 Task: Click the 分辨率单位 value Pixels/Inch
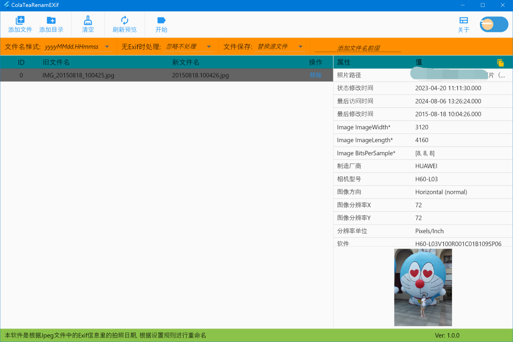point(429,231)
